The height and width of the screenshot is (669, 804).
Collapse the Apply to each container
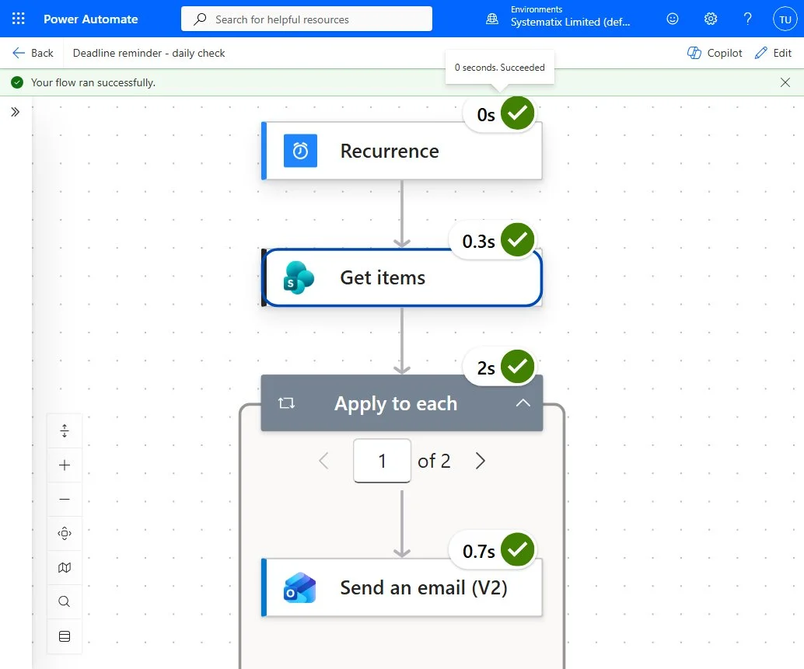point(523,403)
